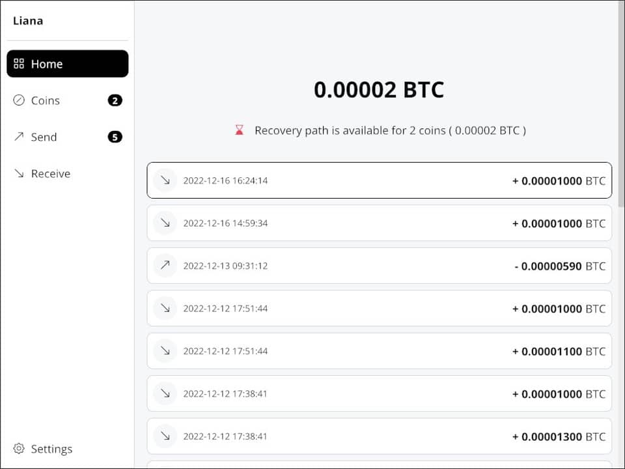
Task: Open Settings from the sidebar
Action: [51, 449]
